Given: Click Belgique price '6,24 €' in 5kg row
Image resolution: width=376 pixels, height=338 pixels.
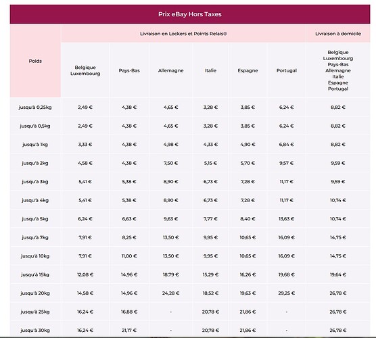Looking at the screenshot, I should (85, 219).
